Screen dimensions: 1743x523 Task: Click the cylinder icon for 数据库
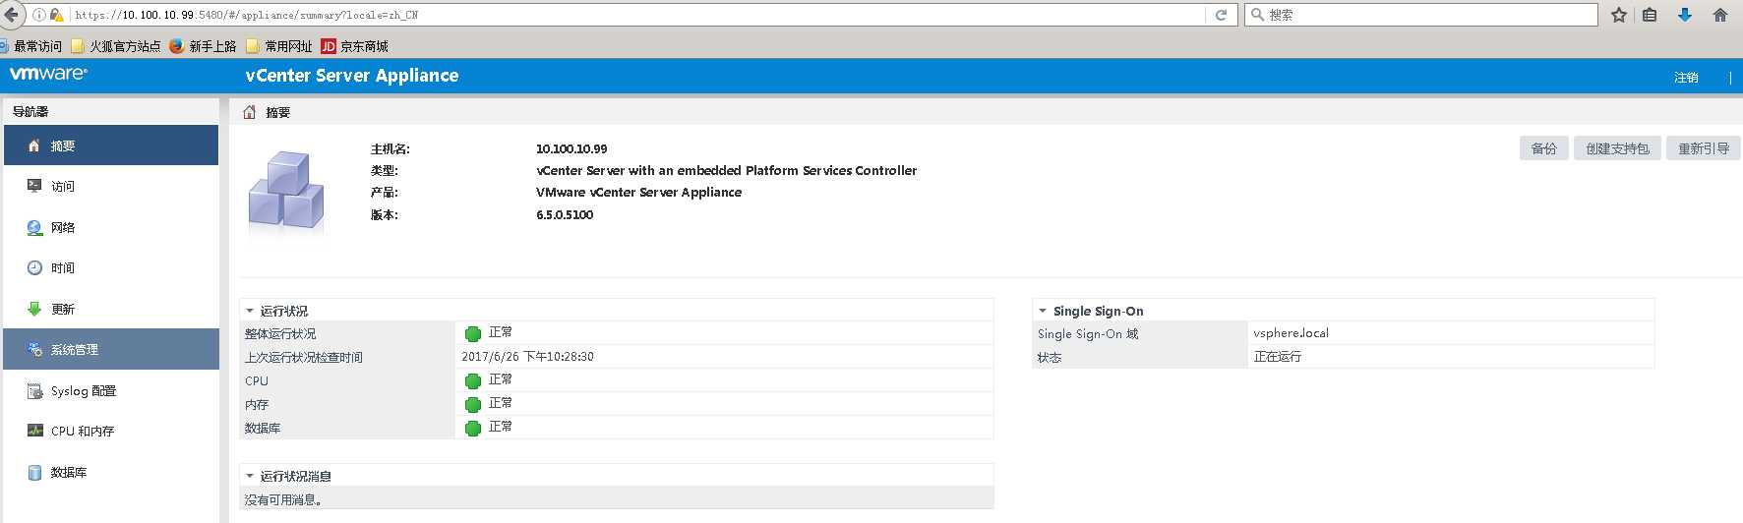pos(34,472)
